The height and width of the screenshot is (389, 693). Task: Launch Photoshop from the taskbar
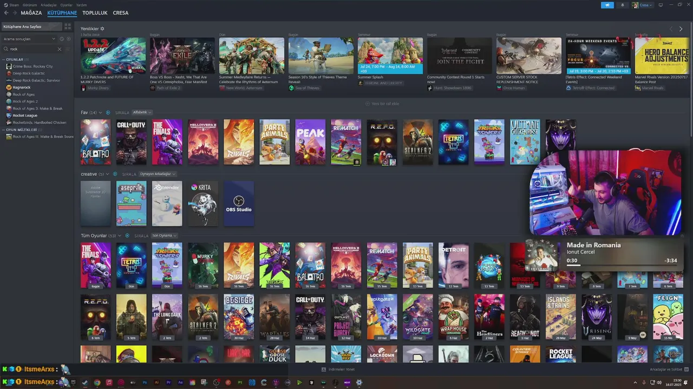pyautogui.click(x=145, y=383)
